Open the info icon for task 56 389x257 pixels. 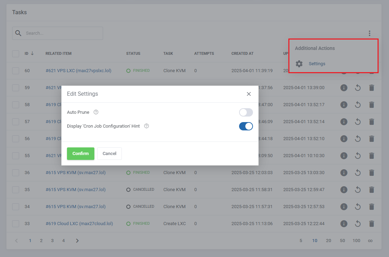point(344,139)
